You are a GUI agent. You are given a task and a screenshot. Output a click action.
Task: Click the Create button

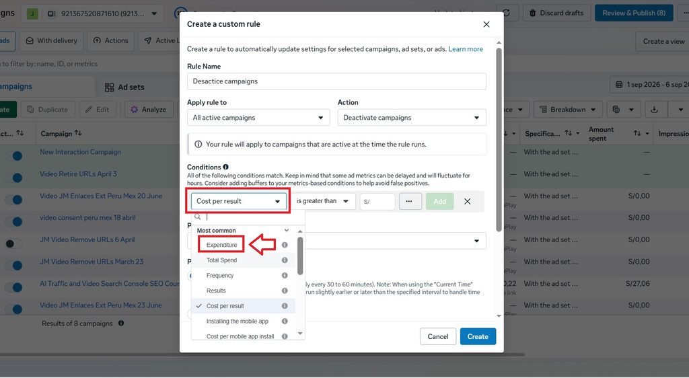tap(478, 337)
